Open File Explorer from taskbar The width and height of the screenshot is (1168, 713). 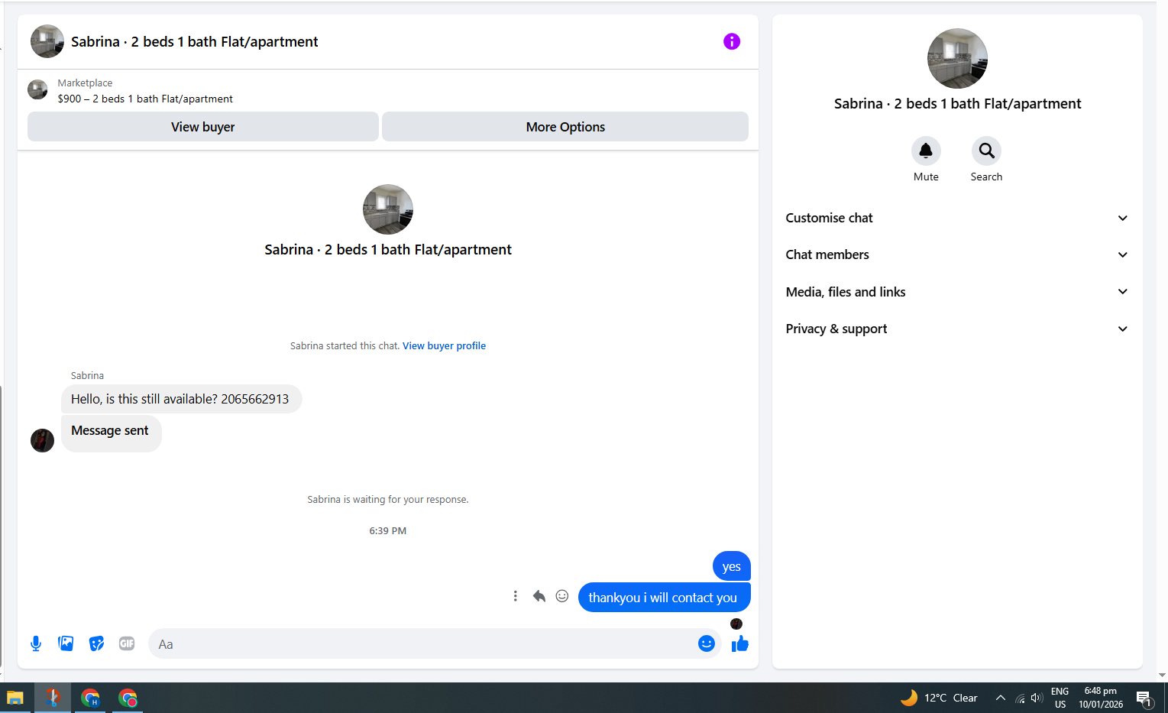point(15,698)
